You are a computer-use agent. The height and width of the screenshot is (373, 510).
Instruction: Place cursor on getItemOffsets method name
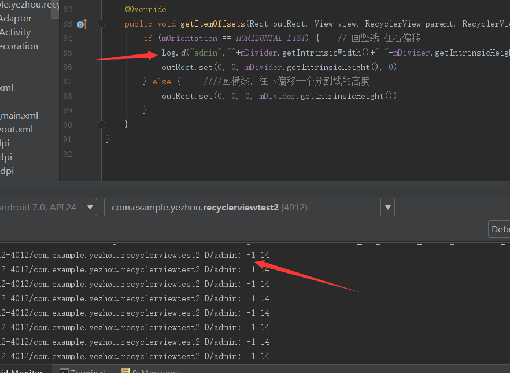tap(212, 24)
